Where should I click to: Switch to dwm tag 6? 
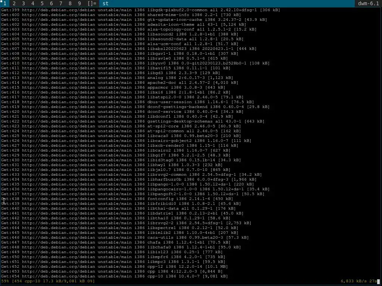pyautogui.click(x=51, y=3)
